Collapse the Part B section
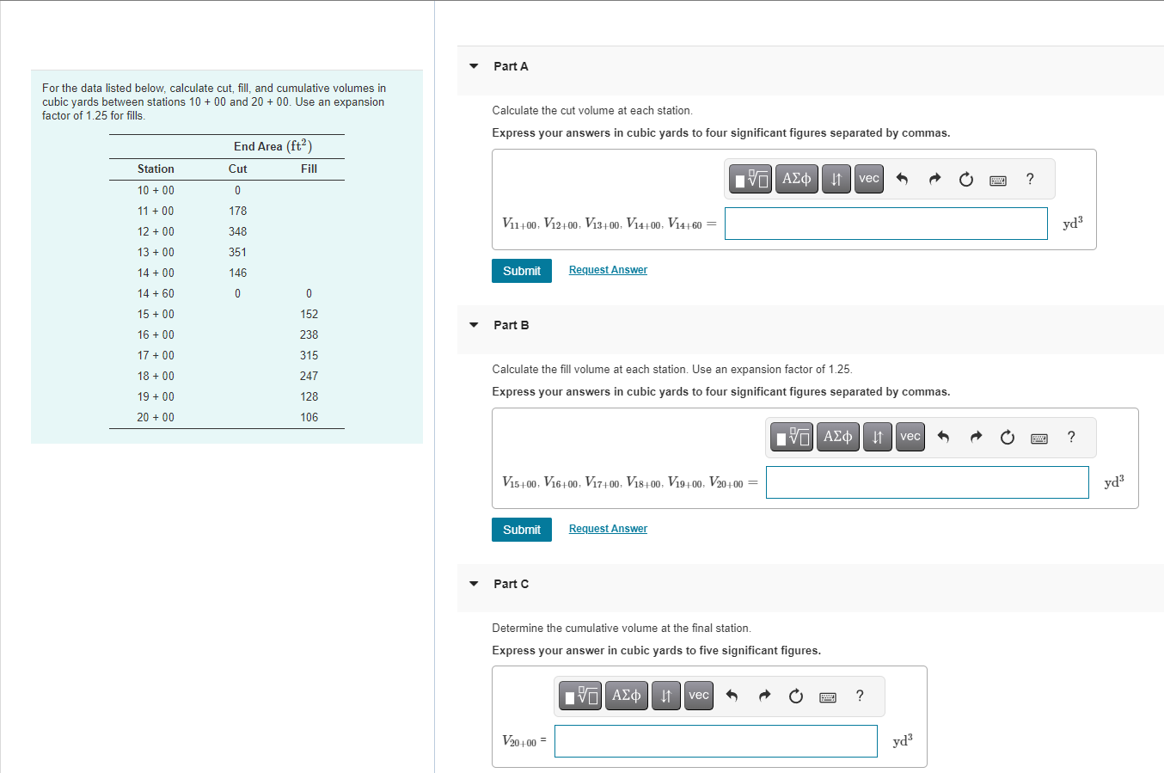This screenshot has height=773, width=1164. pyautogui.click(x=474, y=325)
